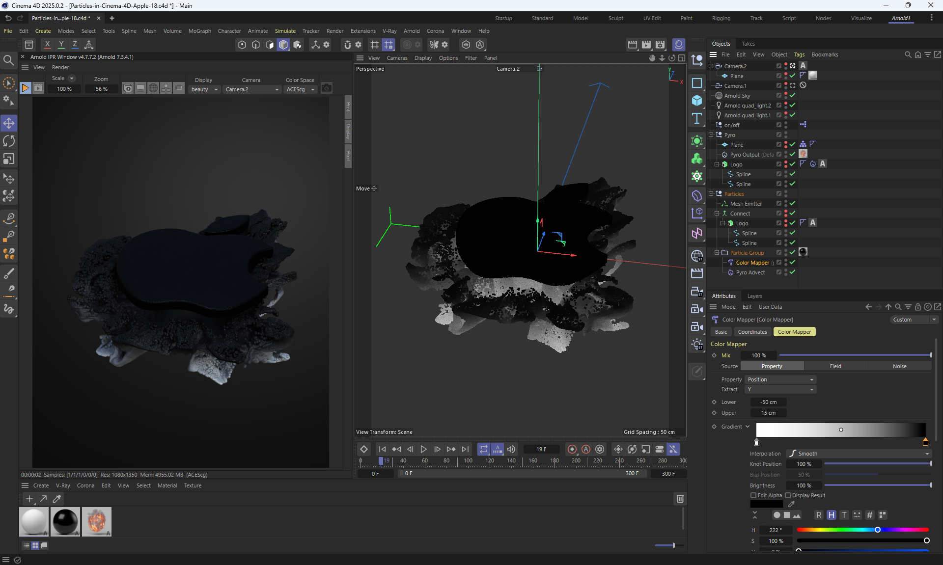
Task: Click the Arnold IPR snapshot camera icon
Action: [x=326, y=88]
